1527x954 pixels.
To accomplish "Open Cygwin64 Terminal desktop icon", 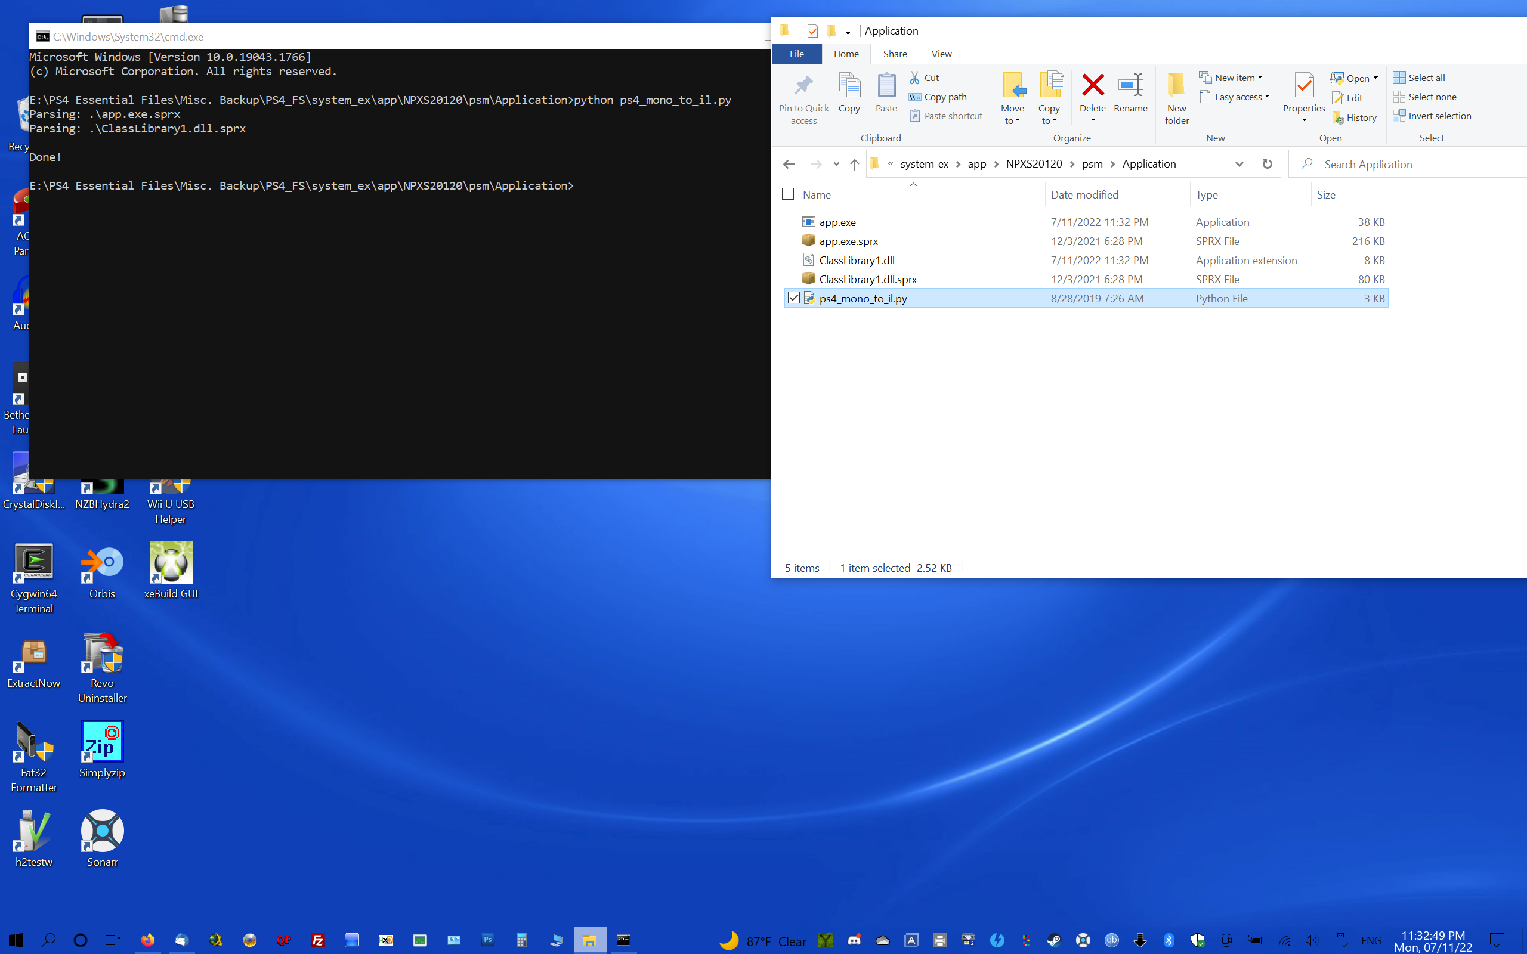I will coord(34,578).
